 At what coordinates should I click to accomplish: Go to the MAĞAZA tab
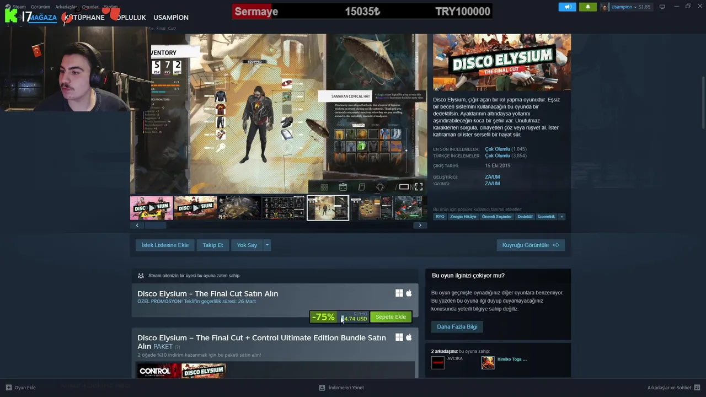[42, 17]
